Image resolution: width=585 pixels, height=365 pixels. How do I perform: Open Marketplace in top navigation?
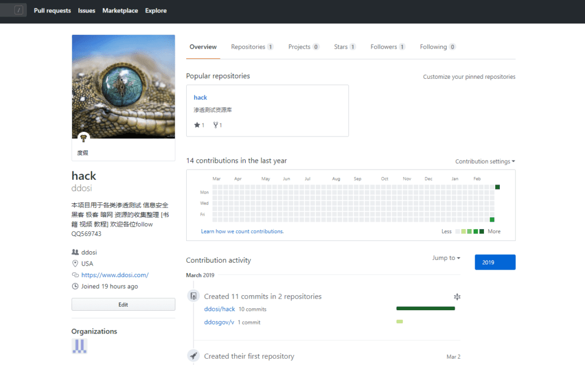pos(120,10)
